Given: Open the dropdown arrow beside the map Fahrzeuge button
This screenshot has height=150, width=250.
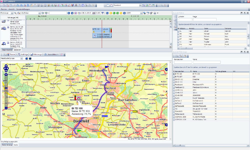Looking at the screenshot, I should (x=43, y=54).
